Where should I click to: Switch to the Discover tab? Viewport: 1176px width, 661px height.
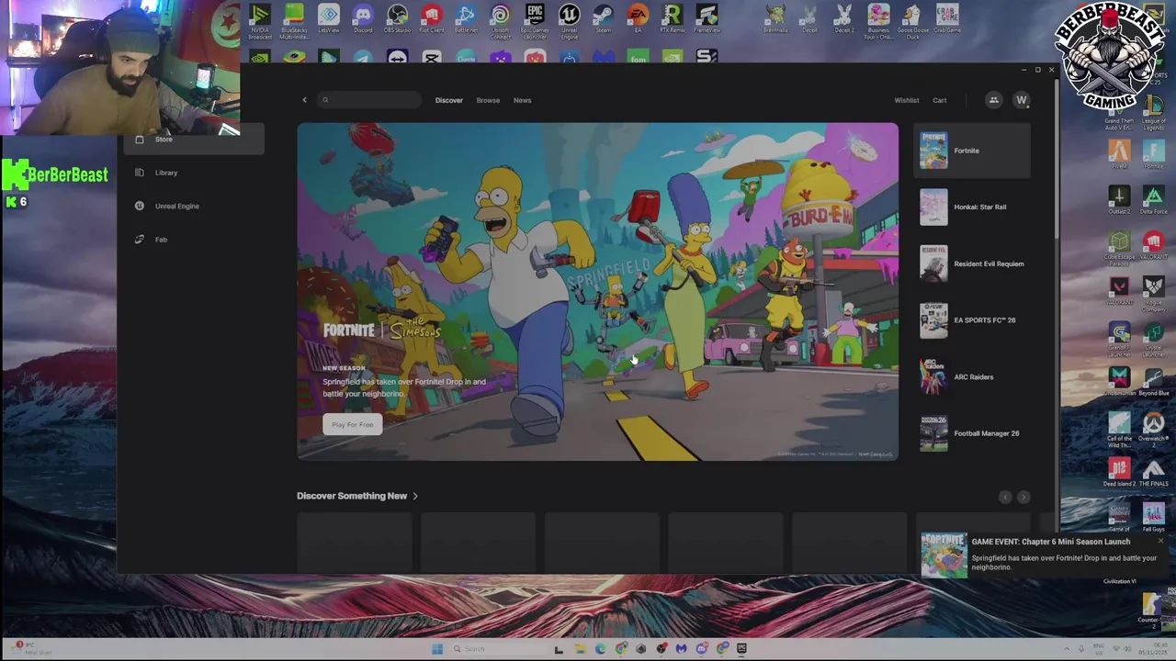pyautogui.click(x=449, y=100)
